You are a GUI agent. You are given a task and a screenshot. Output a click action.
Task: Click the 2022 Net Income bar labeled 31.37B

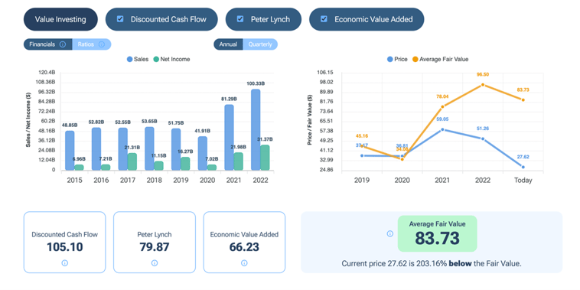point(265,158)
